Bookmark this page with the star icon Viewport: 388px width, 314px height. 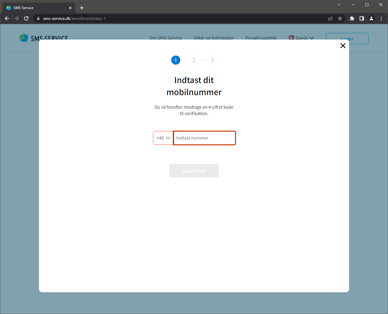(340, 18)
